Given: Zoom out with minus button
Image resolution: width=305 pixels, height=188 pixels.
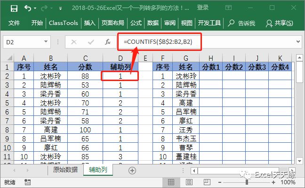Looking at the screenshot, I should (x=220, y=182).
